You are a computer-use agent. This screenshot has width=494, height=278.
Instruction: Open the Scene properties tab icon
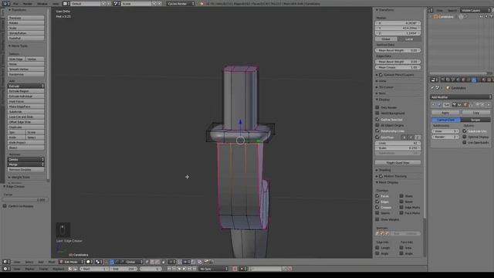click(x=453, y=80)
